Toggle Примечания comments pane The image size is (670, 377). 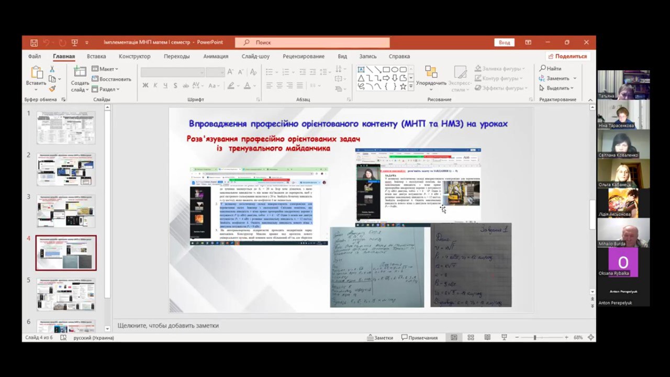[x=419, y=338]
